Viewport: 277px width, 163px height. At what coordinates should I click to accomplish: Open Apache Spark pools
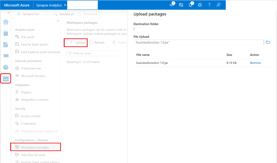coord(34,45)
